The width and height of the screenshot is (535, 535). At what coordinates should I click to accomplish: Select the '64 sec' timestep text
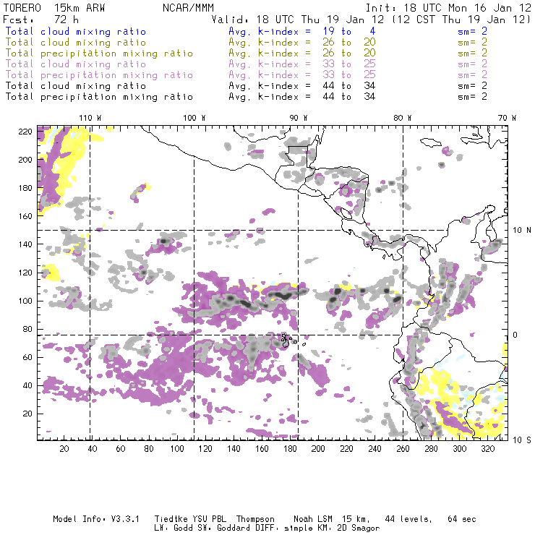462,519
